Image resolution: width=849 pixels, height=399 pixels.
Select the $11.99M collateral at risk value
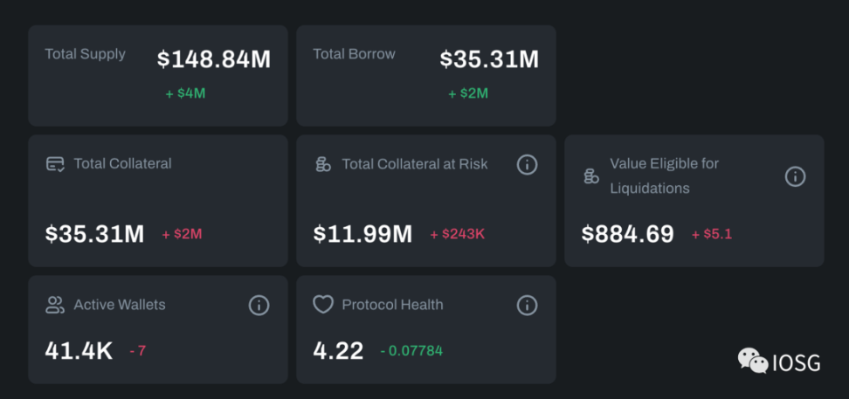[x=362, y=234]
